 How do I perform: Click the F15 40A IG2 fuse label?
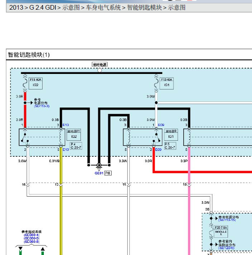(x=35, y=83)
